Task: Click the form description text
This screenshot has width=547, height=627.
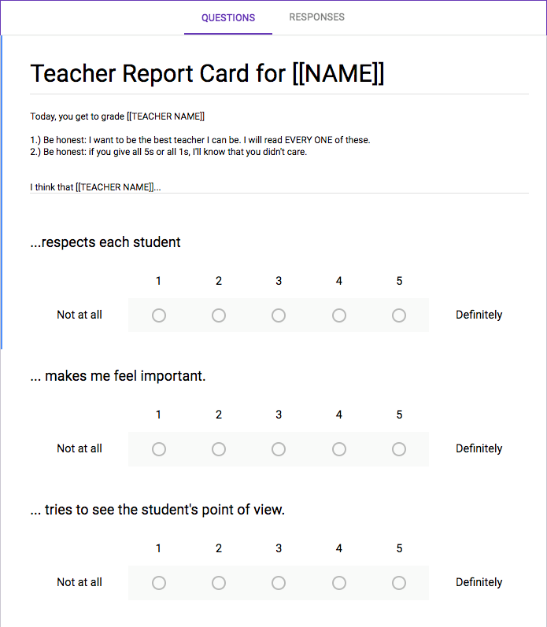Action: click(x=200, y=152)
